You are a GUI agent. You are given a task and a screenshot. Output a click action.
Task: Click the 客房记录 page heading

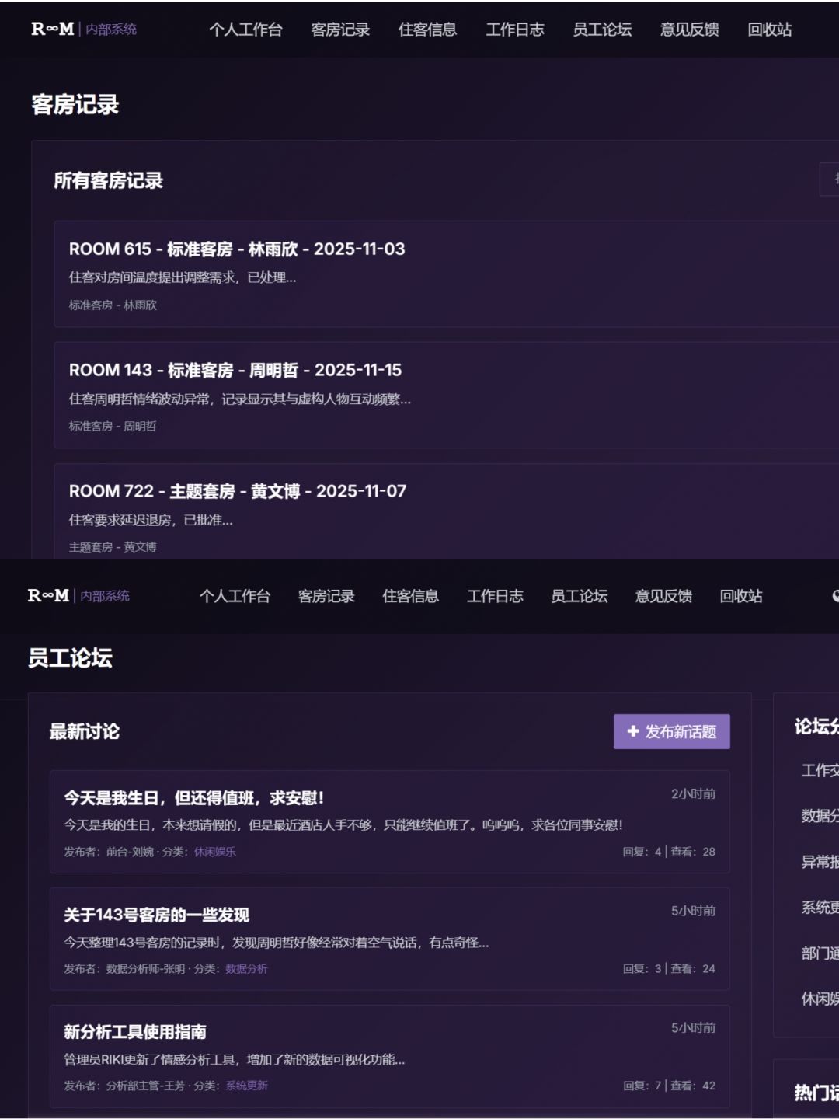tap(75, 104)
